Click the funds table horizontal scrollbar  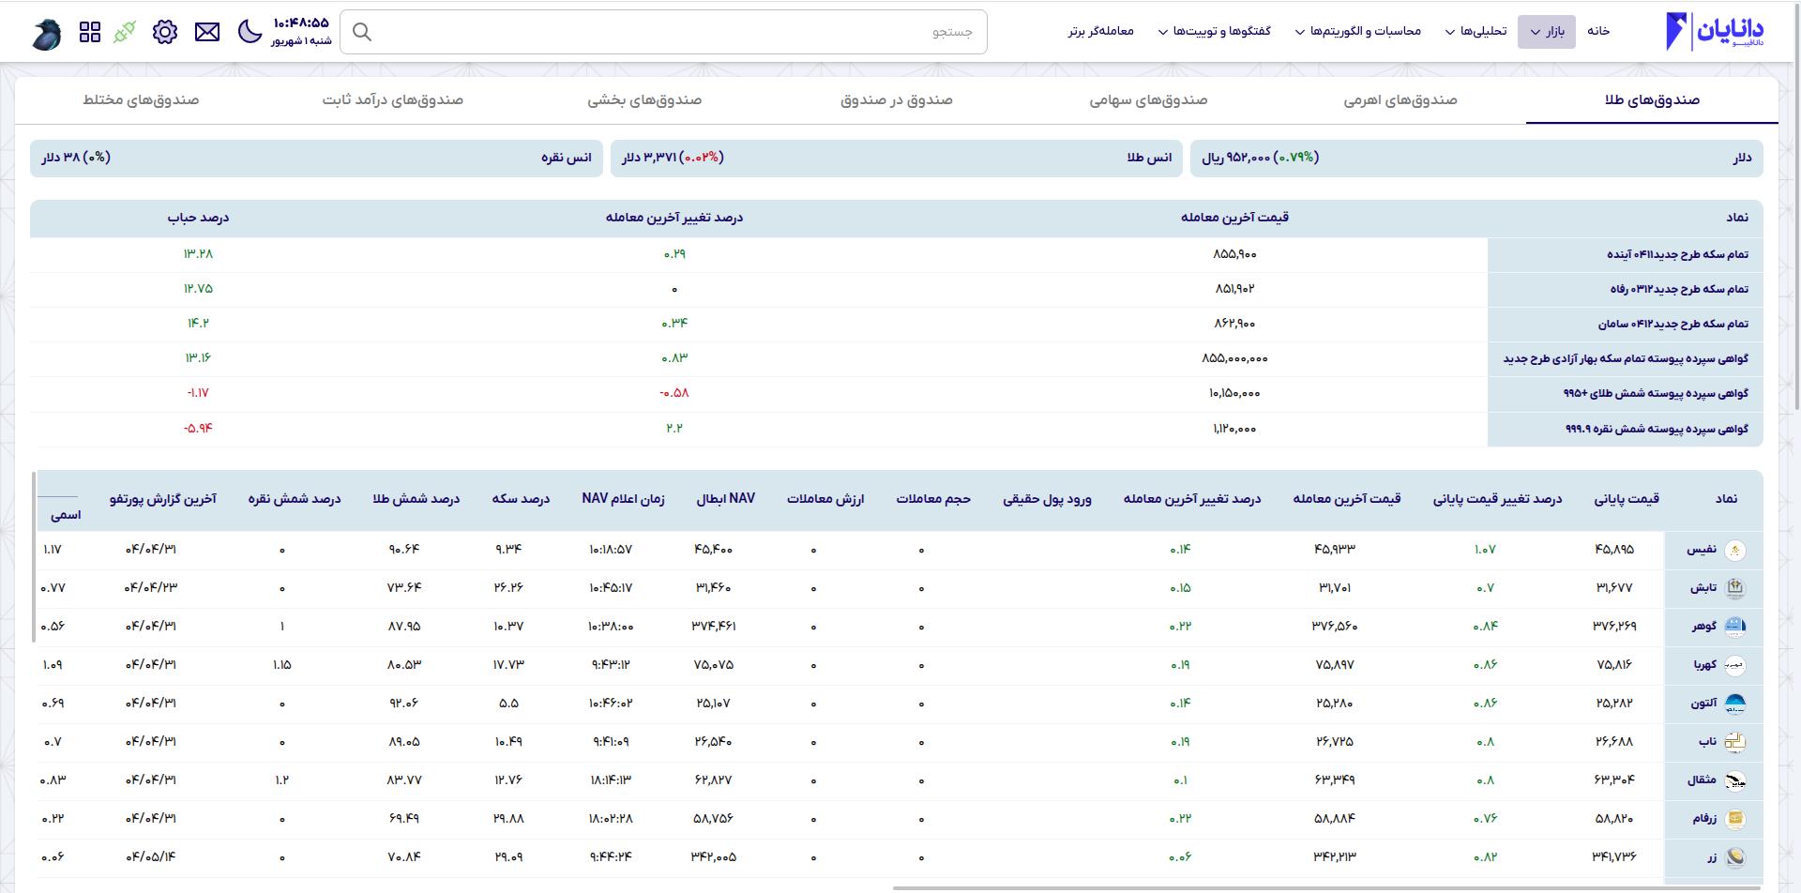point(1327,887)
